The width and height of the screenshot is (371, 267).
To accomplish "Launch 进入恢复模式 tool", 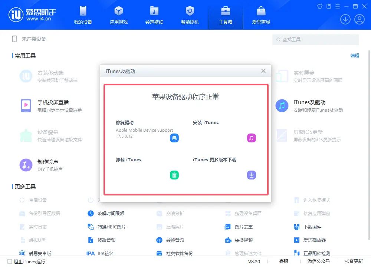I will (x=312, y=200).
